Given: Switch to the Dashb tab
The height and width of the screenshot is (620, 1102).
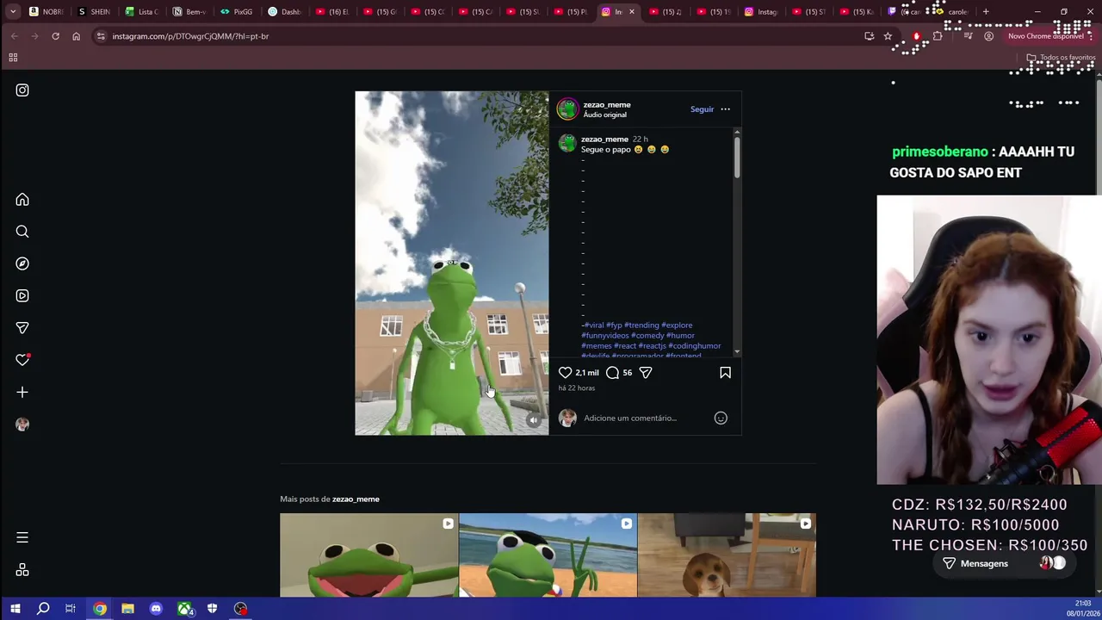Looking at the screenshot, I should pyautogui.click(x=285, y=12).
